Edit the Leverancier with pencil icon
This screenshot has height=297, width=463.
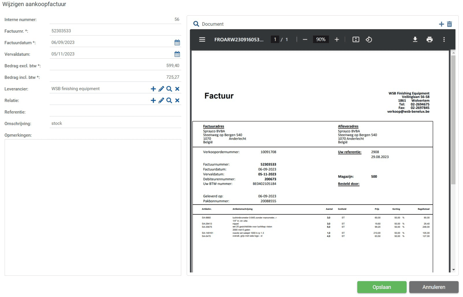[x=161, y=89]
